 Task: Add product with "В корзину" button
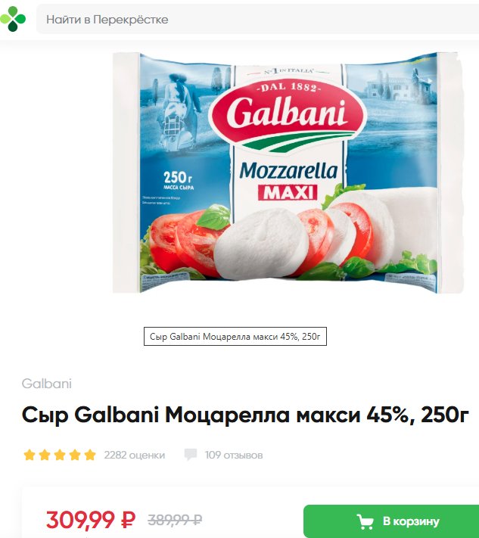click(391, 521)
